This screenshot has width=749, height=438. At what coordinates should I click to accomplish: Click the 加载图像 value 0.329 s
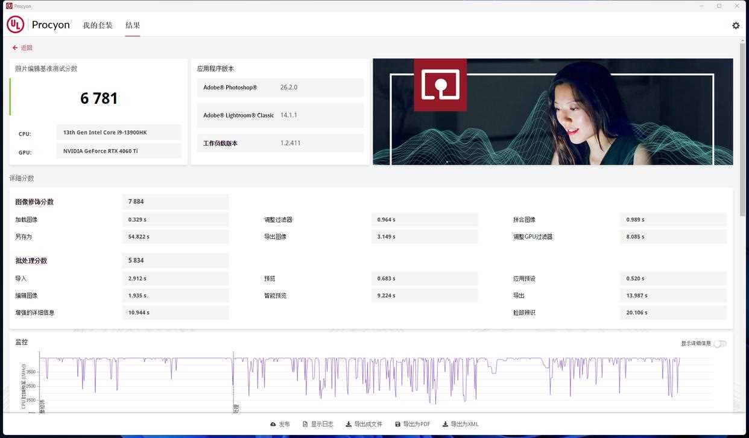click(x=175, y=220)
